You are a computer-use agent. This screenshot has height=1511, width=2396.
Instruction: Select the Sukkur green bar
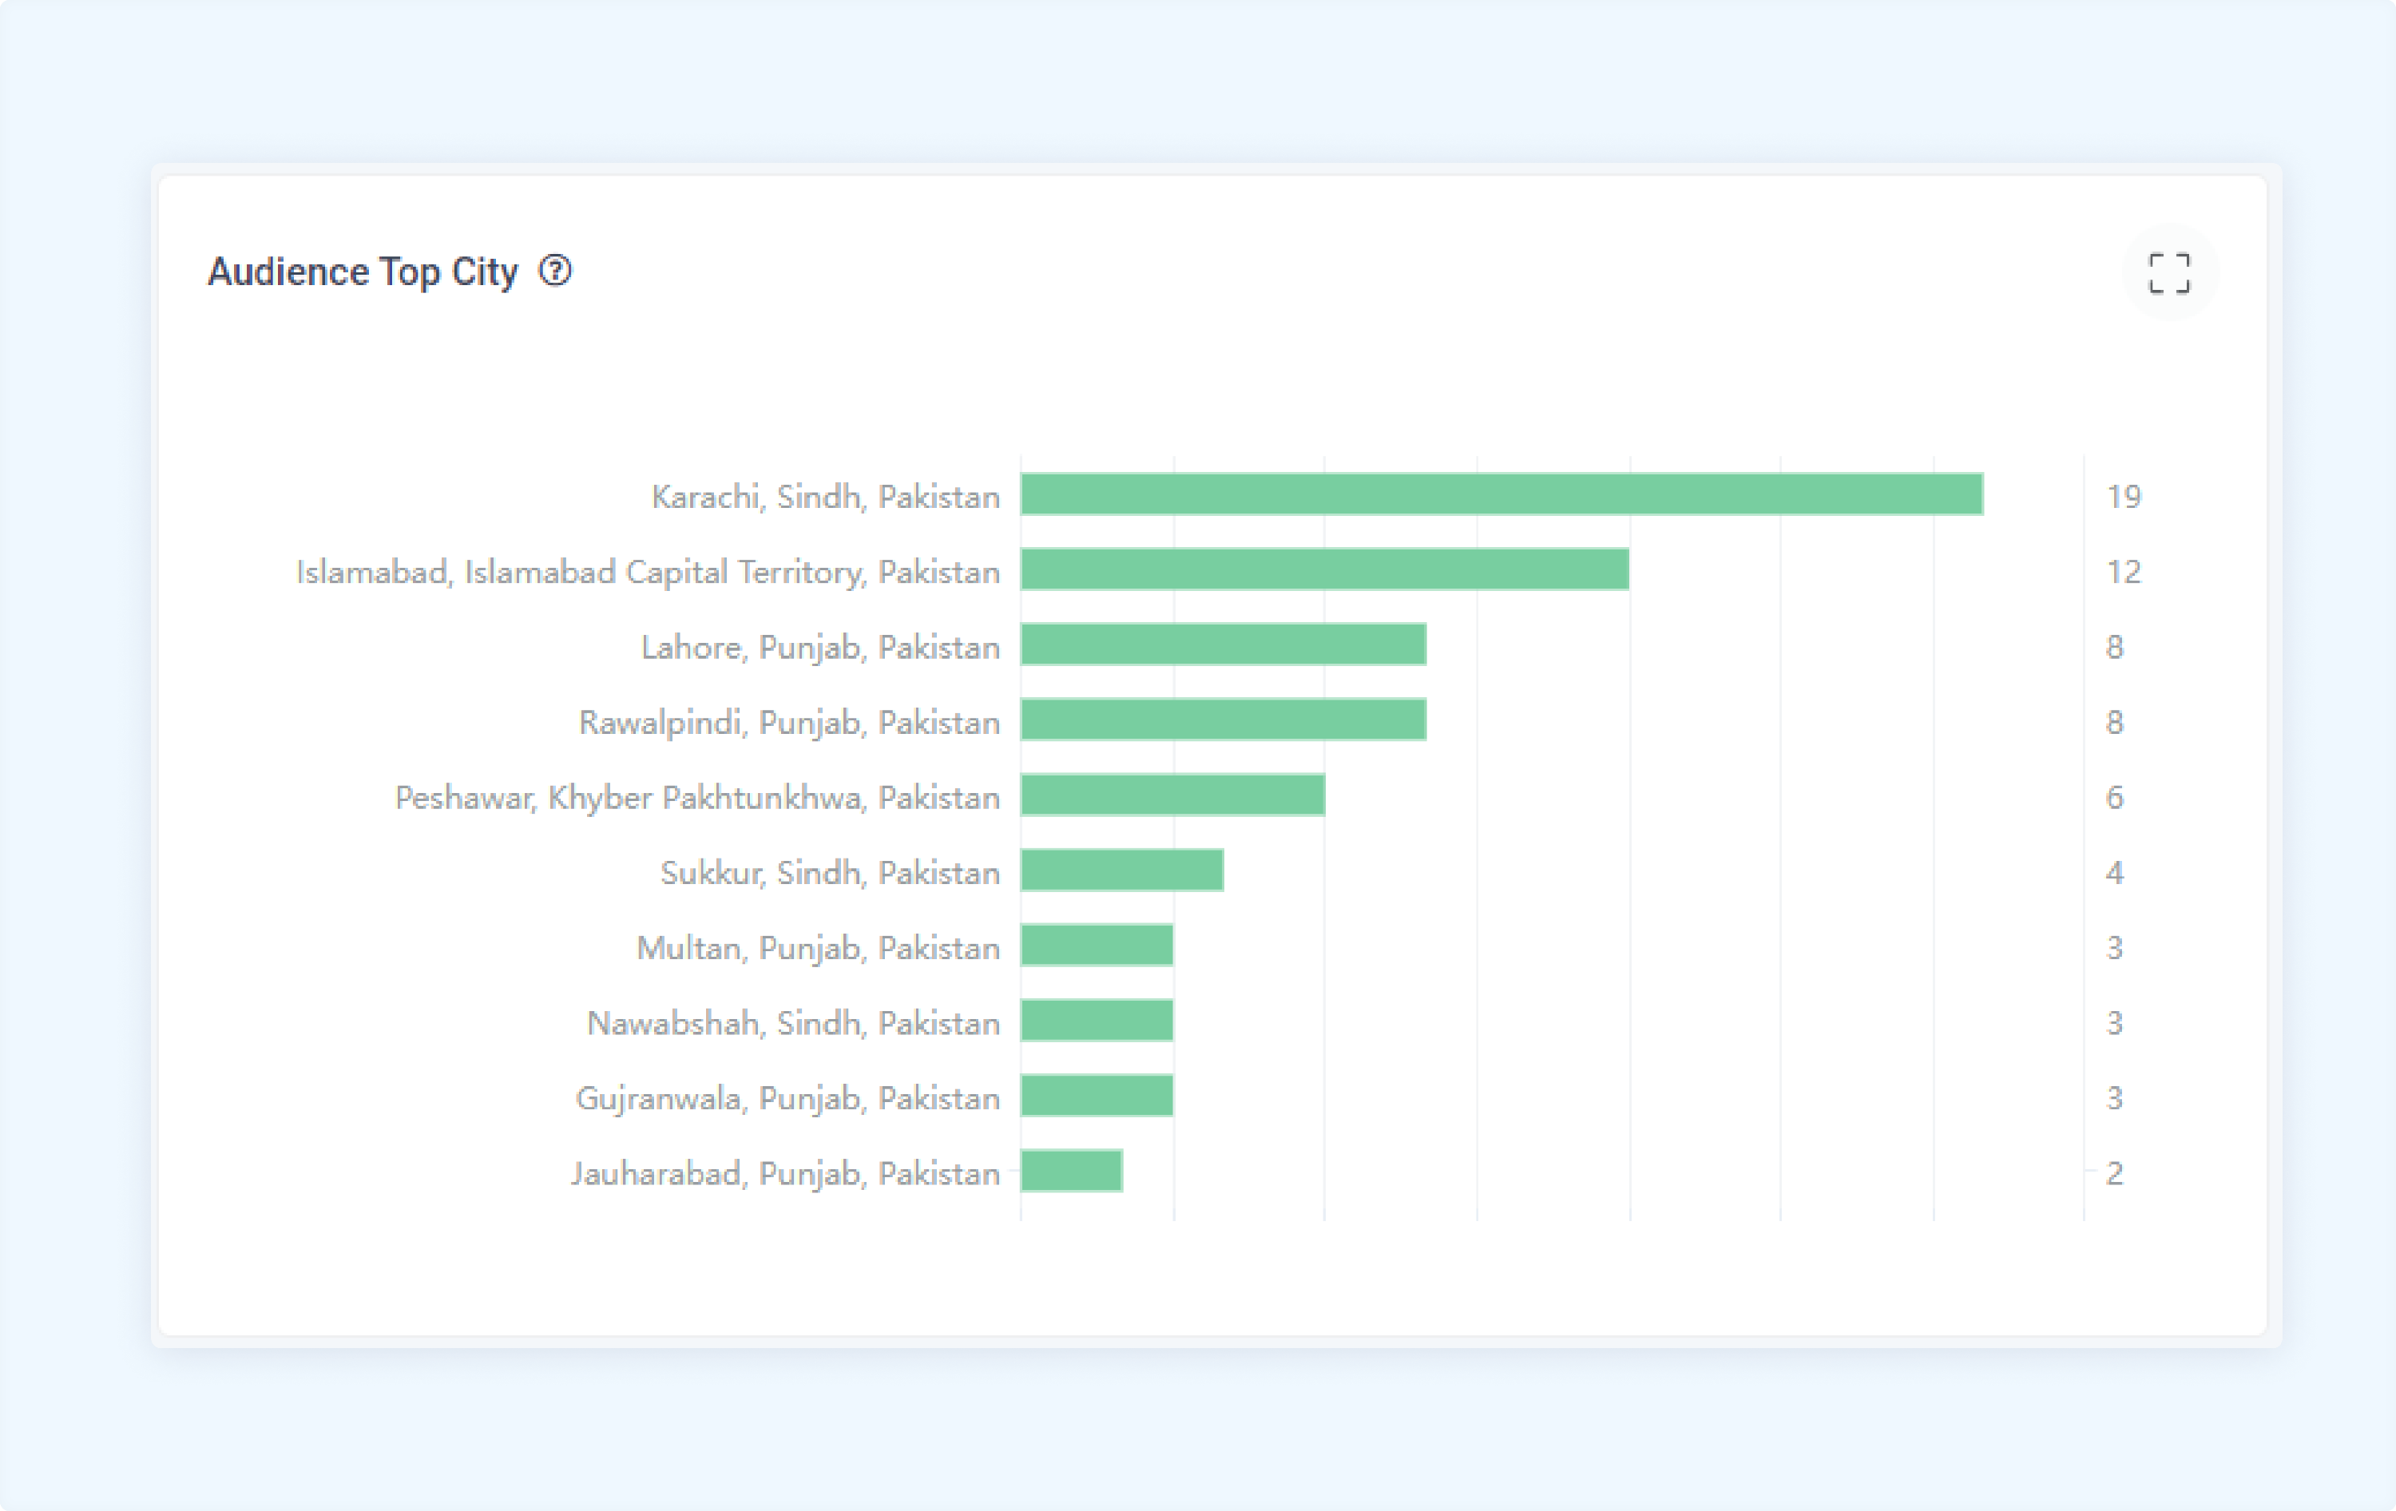[x=1121, y=871]
